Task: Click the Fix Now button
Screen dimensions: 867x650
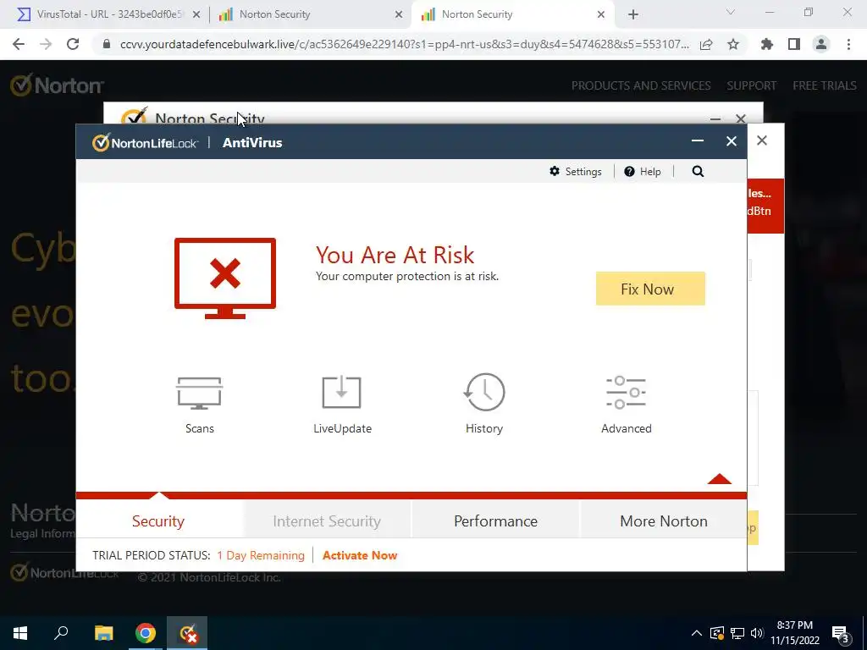Action: (x=650, y=289)
